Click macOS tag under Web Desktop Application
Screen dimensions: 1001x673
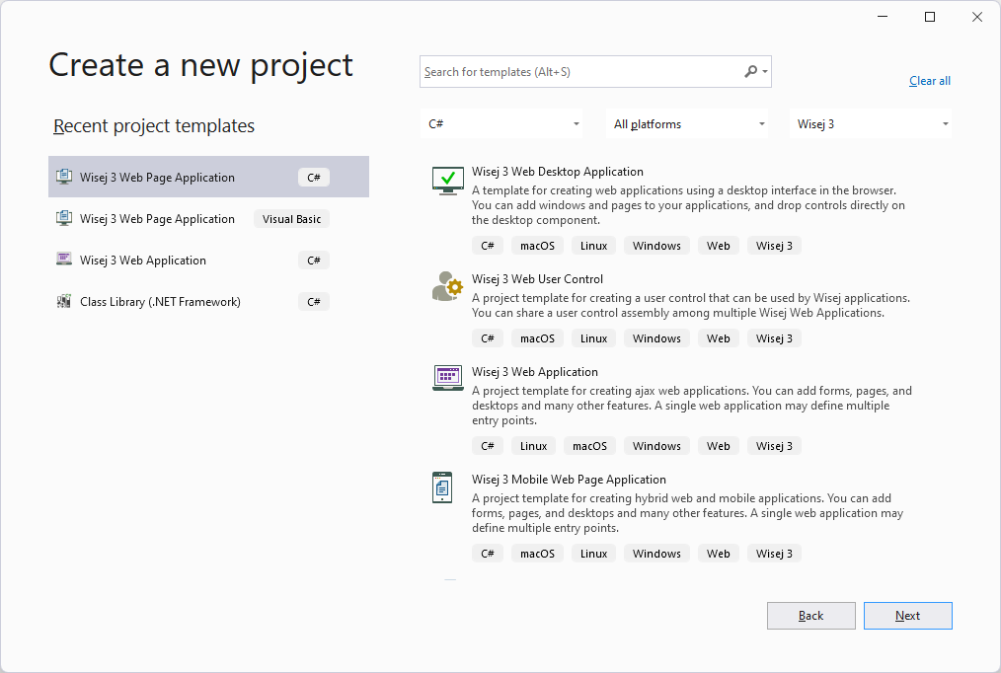(x=538, y=246)
